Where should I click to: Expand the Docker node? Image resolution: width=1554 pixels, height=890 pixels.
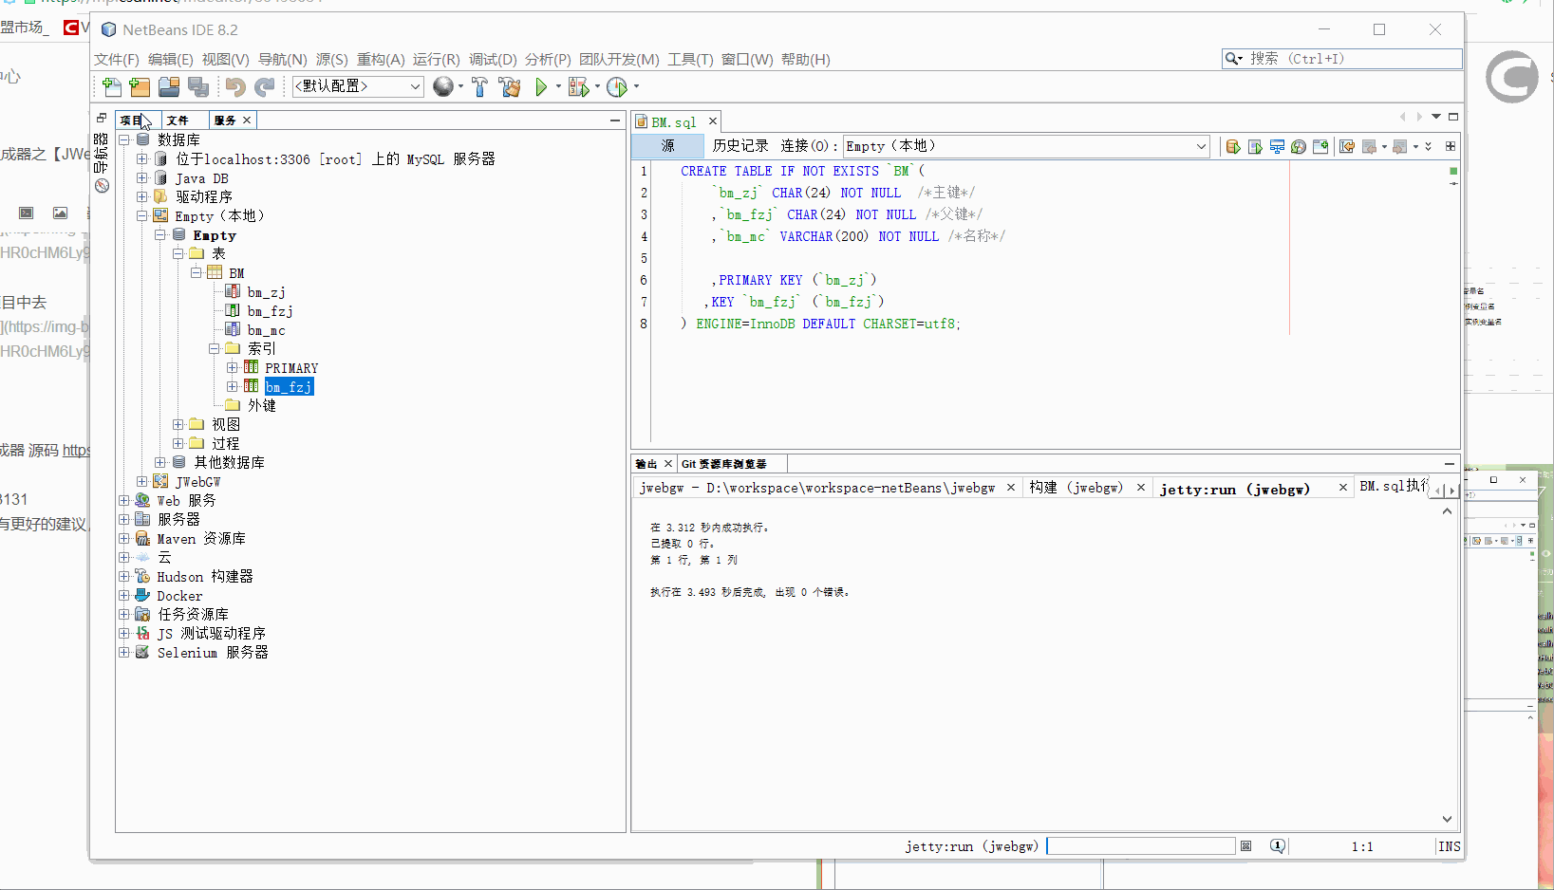[x=124, y=595]
